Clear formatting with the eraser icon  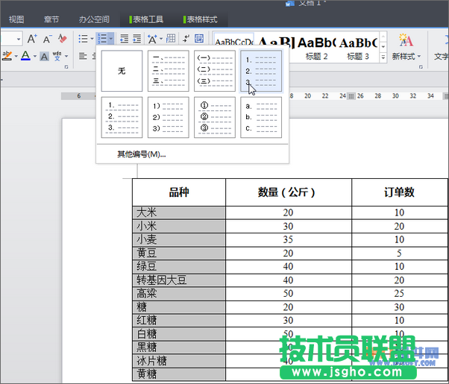tap(62, 39)
